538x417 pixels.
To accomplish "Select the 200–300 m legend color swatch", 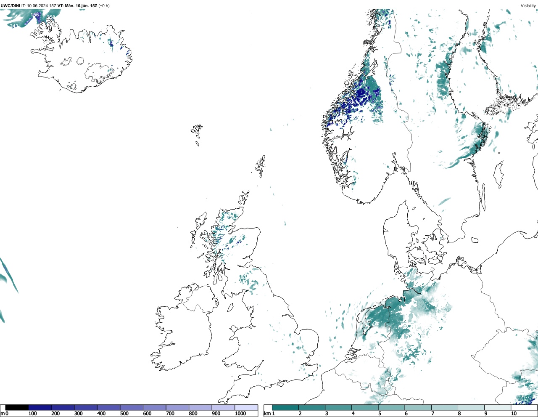I will (63, 407).
